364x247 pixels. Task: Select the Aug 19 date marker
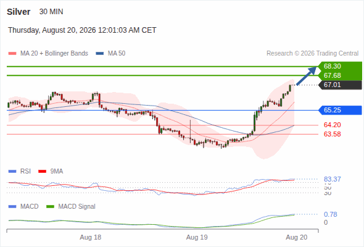pos(197,238)
